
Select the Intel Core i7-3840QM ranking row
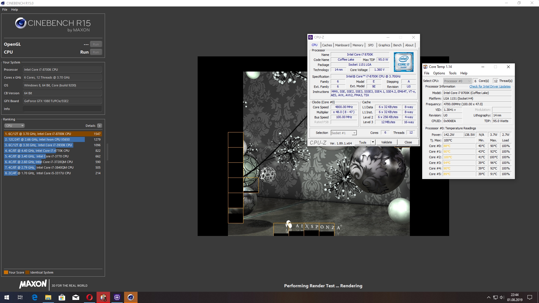(53, 167)
